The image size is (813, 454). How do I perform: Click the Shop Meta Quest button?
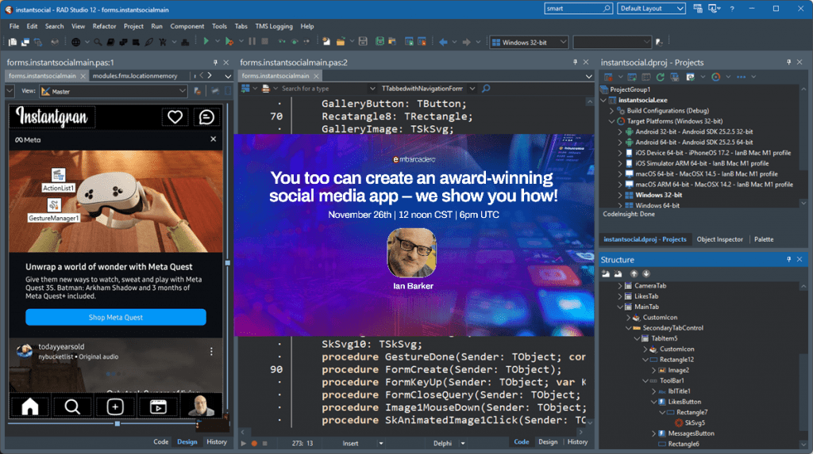tap(116, 318)
